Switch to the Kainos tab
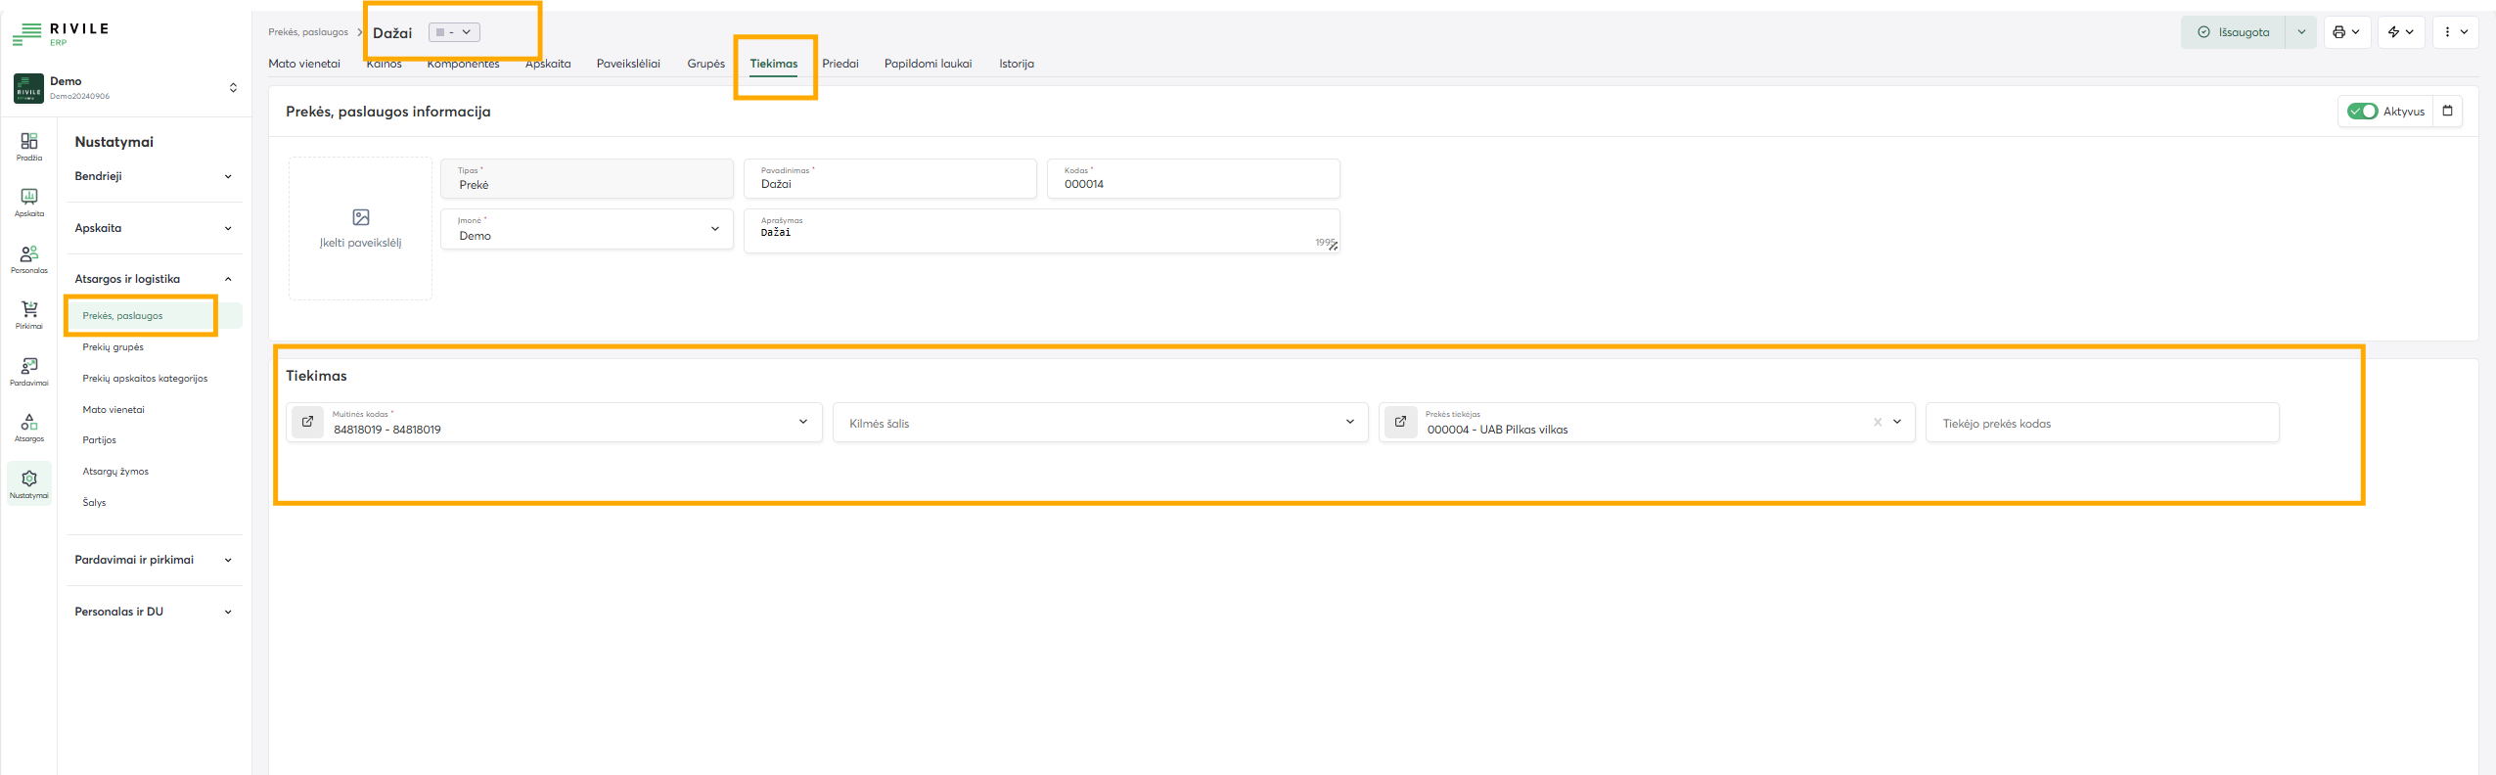 click(384, 64)
